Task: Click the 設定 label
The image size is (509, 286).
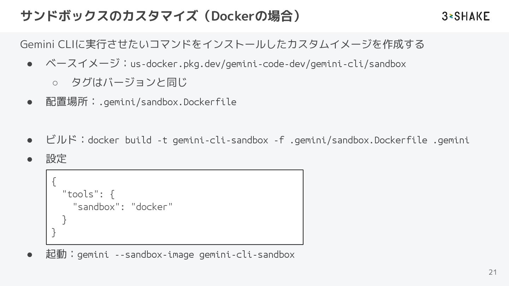Action: [56, 159]
